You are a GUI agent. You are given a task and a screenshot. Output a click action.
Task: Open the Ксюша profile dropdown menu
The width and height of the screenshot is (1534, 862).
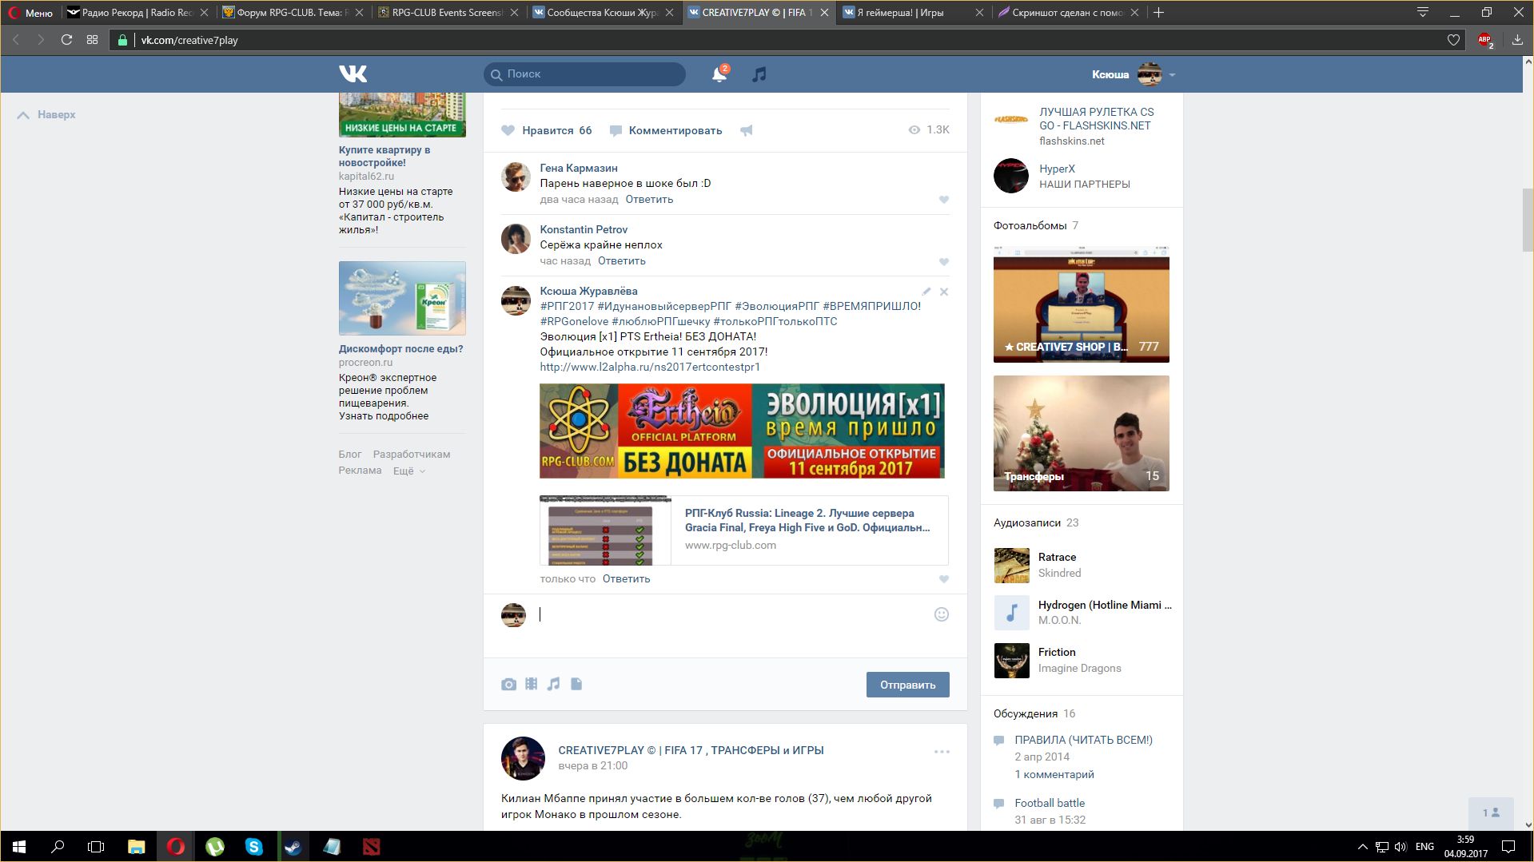1134,74
